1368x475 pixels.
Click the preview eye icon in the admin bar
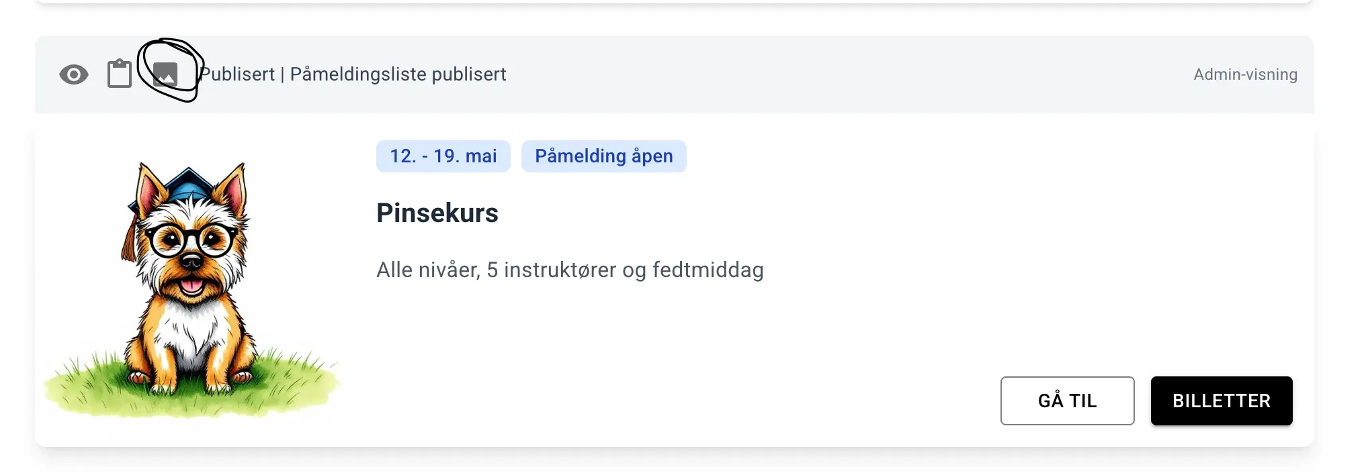pyautogui.click(x=74, y=74)
